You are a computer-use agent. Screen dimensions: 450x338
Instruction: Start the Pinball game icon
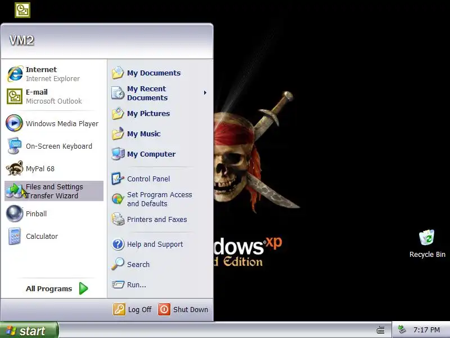pyautogui.click(x=15, y=214)
